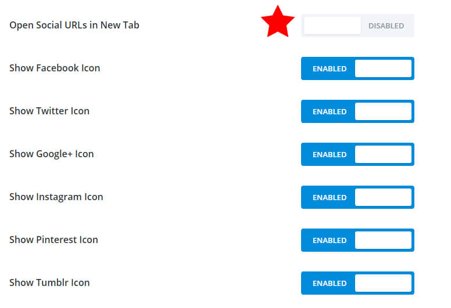Click ENABLED text on the Twitter toggle
The width and height of the screenshot is (451, 308).
click(x=330, y=112)
